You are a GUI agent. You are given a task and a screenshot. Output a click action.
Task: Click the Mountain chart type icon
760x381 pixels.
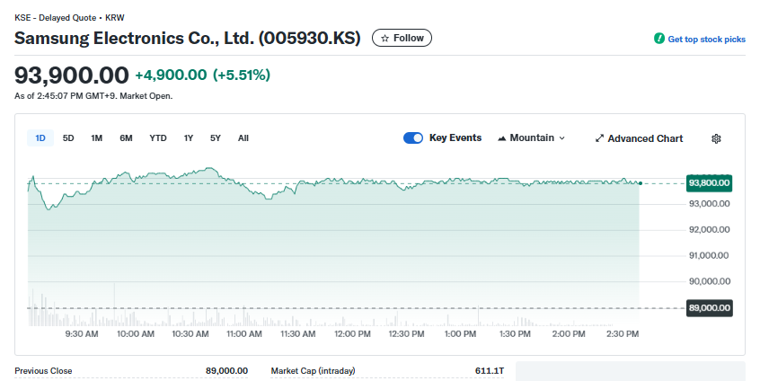pos(501,138)
